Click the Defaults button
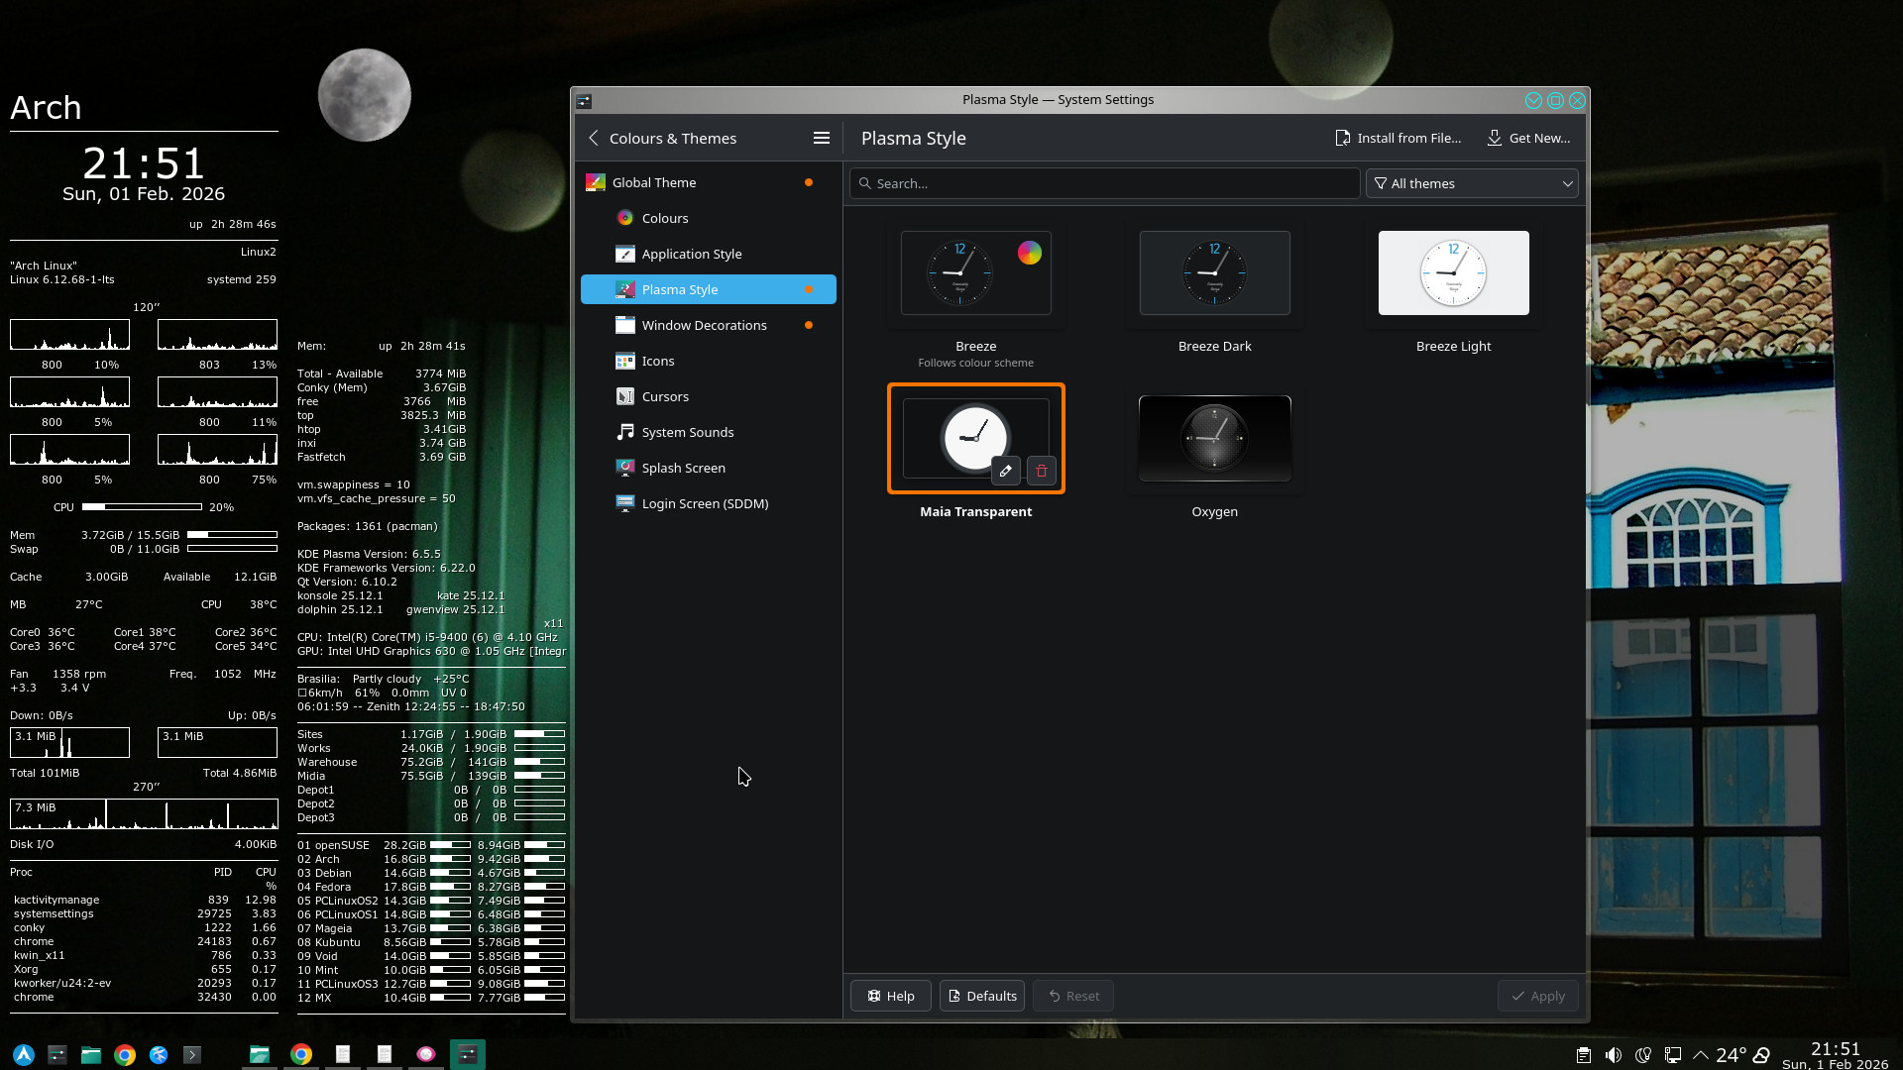Screen dimensions: 1903x1070 (x=981, y=997)
